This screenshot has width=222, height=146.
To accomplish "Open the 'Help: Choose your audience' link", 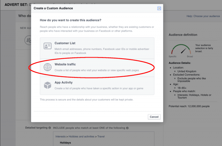I will pyautogui.click(x=203, y=16).
